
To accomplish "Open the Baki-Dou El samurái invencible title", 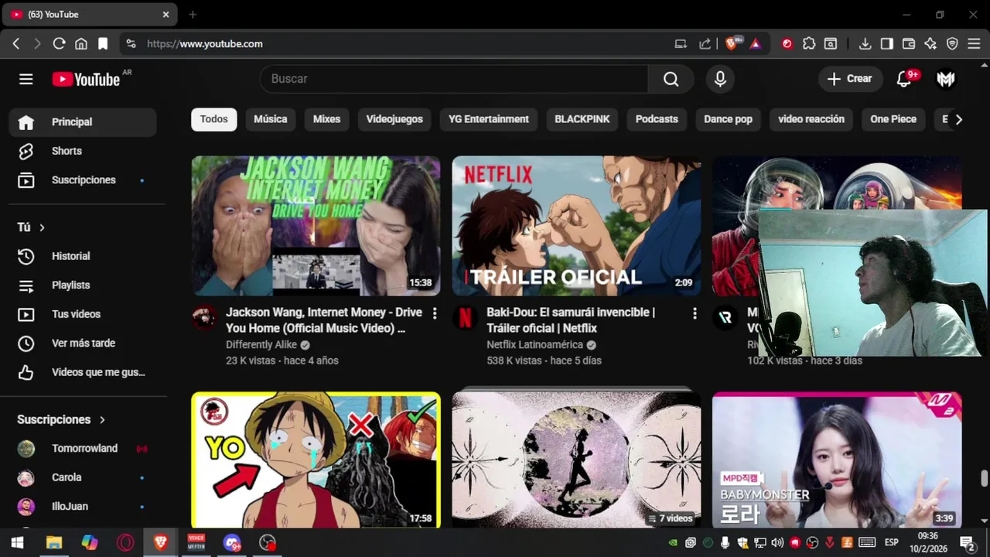I will pos(571,320).
